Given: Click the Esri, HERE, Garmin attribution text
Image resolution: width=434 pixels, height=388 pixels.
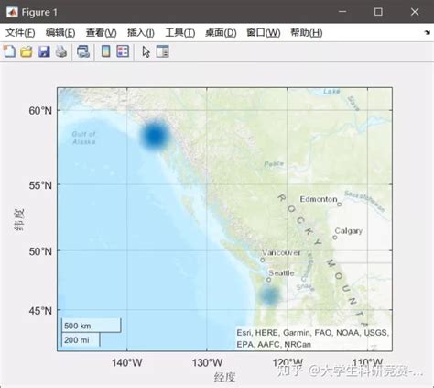Looking at the screenshot, I should [313, 338].
